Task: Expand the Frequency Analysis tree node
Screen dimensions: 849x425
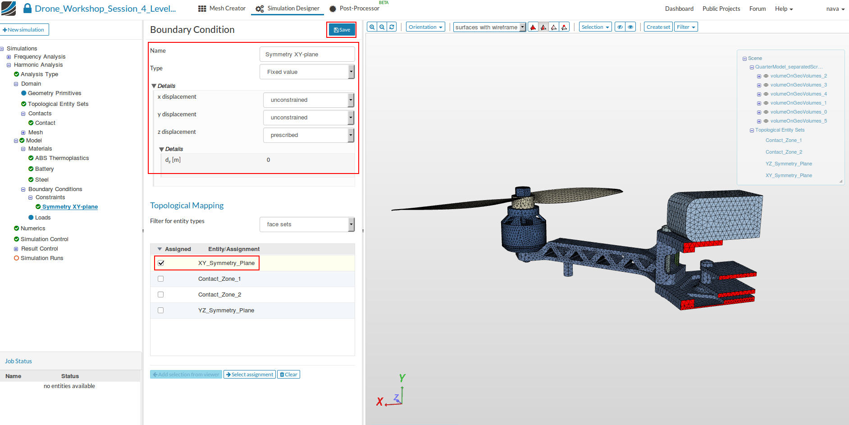Action: click(9, 57)
